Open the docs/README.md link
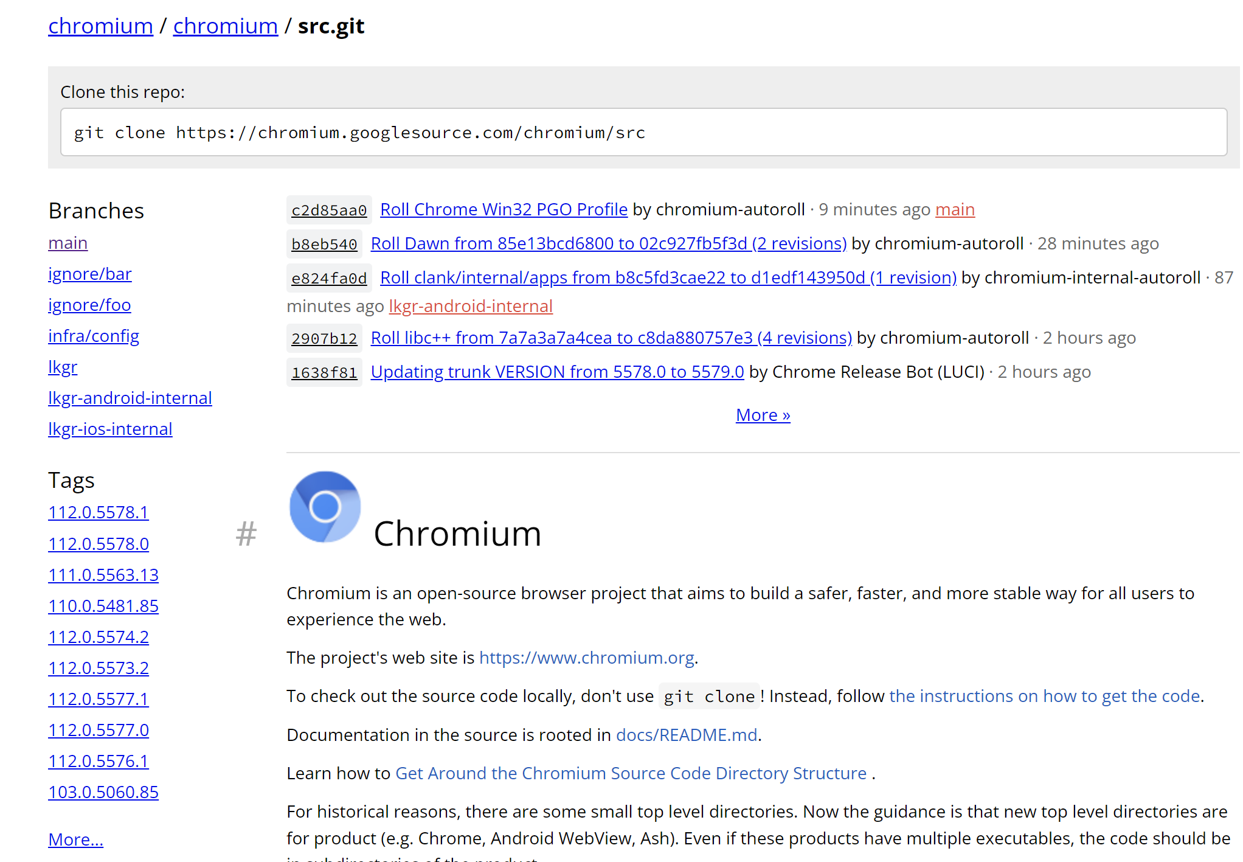The width and height of the screenshot is (1243, 862). 686,735
